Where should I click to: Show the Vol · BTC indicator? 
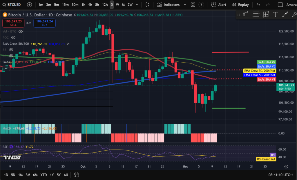[21, 31]
